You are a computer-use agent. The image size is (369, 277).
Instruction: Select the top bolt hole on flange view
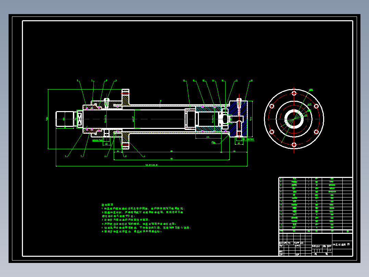pos(294,93)
